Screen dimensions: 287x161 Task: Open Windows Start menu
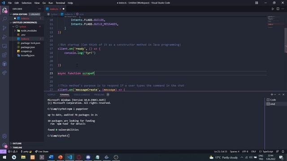tap(4, 157)
